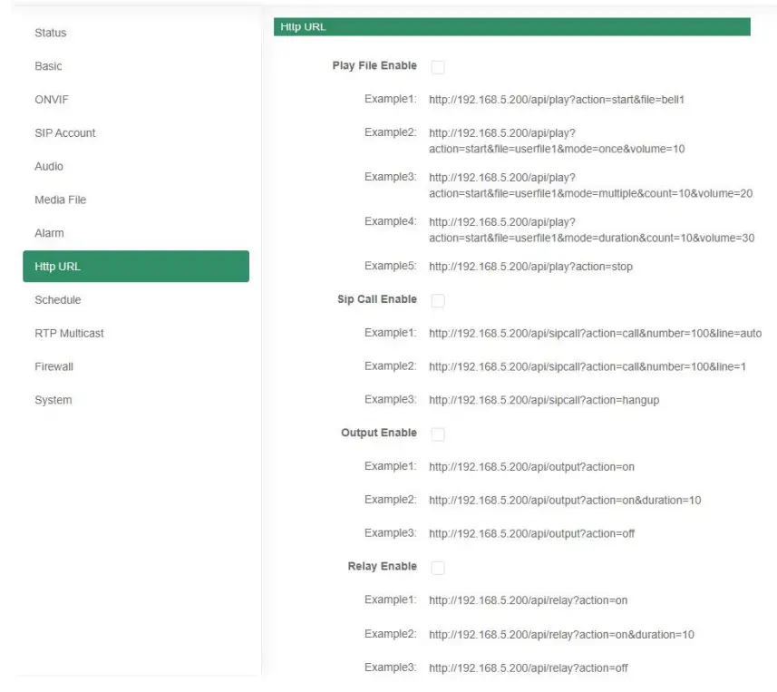Enable the Play File Enable checkbox
This screenshot has height=692, width=777.
[438, 67]
